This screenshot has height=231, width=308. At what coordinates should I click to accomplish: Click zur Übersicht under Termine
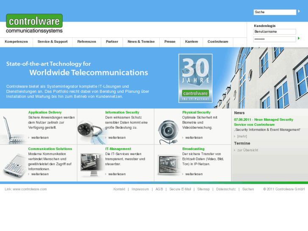pyautogui.click(x=248, y=150)
